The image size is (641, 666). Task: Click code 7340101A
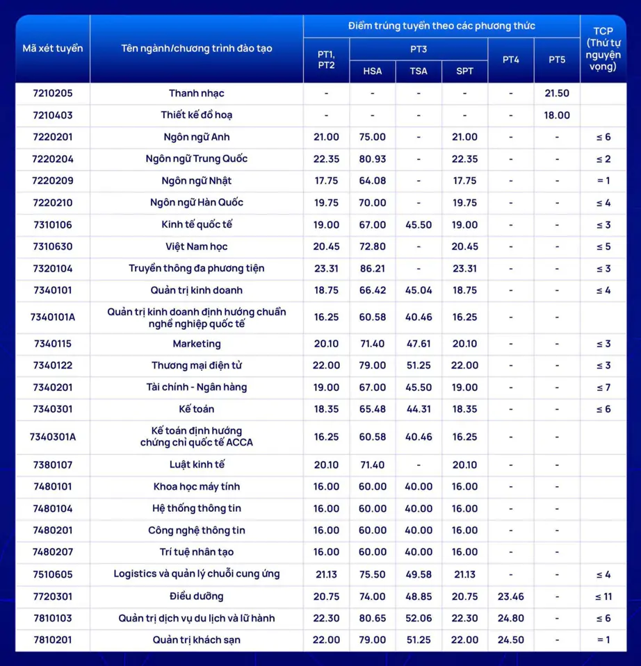click(53, 317)
